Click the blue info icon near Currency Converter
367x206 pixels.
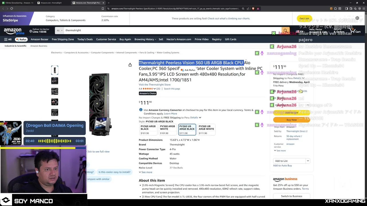[141, 110]
